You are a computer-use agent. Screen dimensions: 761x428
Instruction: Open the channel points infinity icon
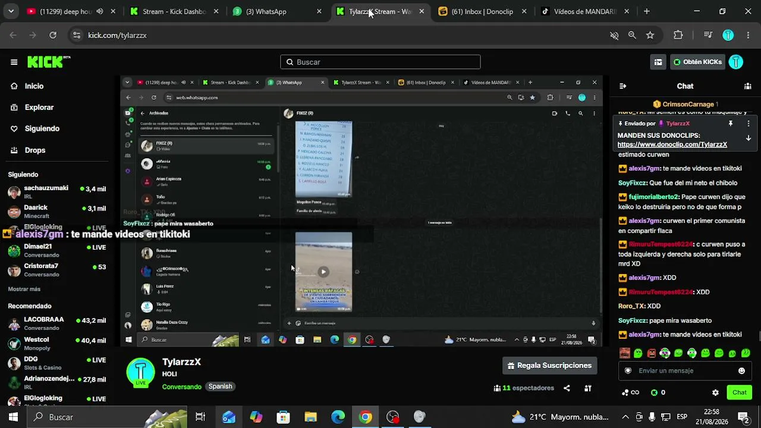click(630, 392)
